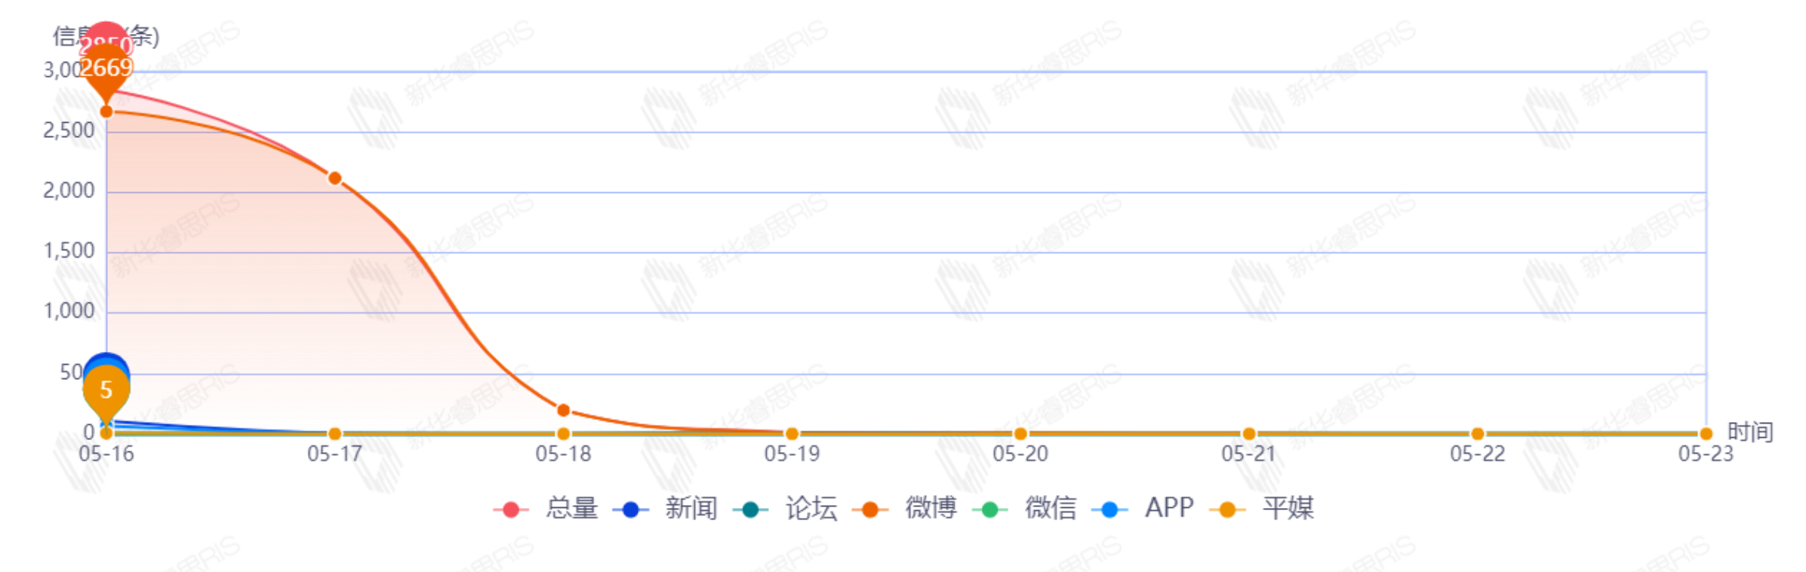Click the dark blue 新闻 legend marker
Viewport: 1806px width, 572px height.
[631, 509]
